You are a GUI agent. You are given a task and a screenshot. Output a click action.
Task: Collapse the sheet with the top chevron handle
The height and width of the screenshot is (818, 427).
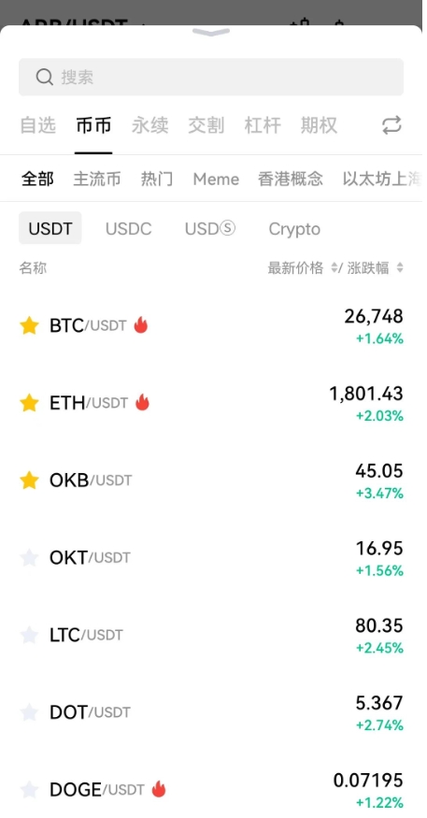point(211,33)
